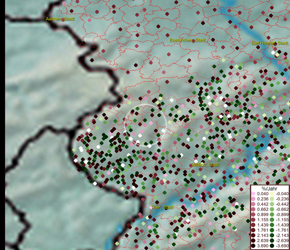The image size is (290, 250).
Task: Click the light pink swatch beside 0.040
Action: pos(253,194)
